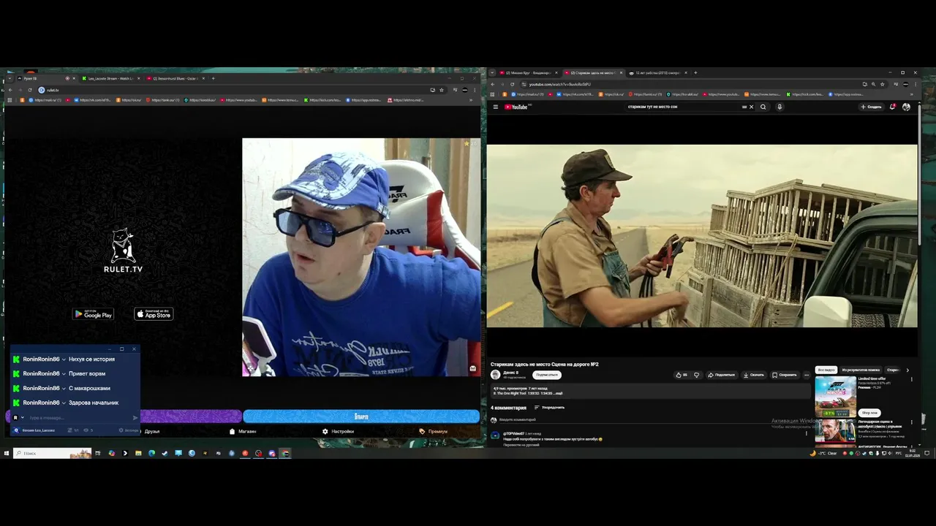Image resolution: width=936 pixels, height=526 pixels.
Task: Click the video player to pause playback
Action: (x=702, y=235)
